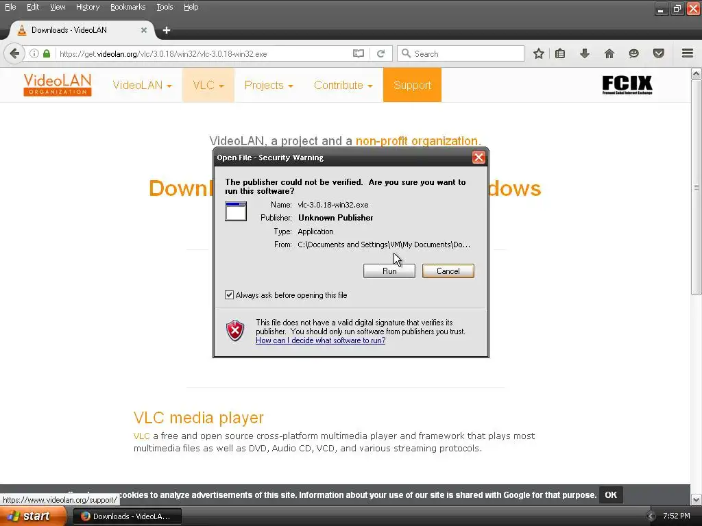Click the application file icon in dialog
The height and width of the screenshot is (526, 702).
coord(236,211)
